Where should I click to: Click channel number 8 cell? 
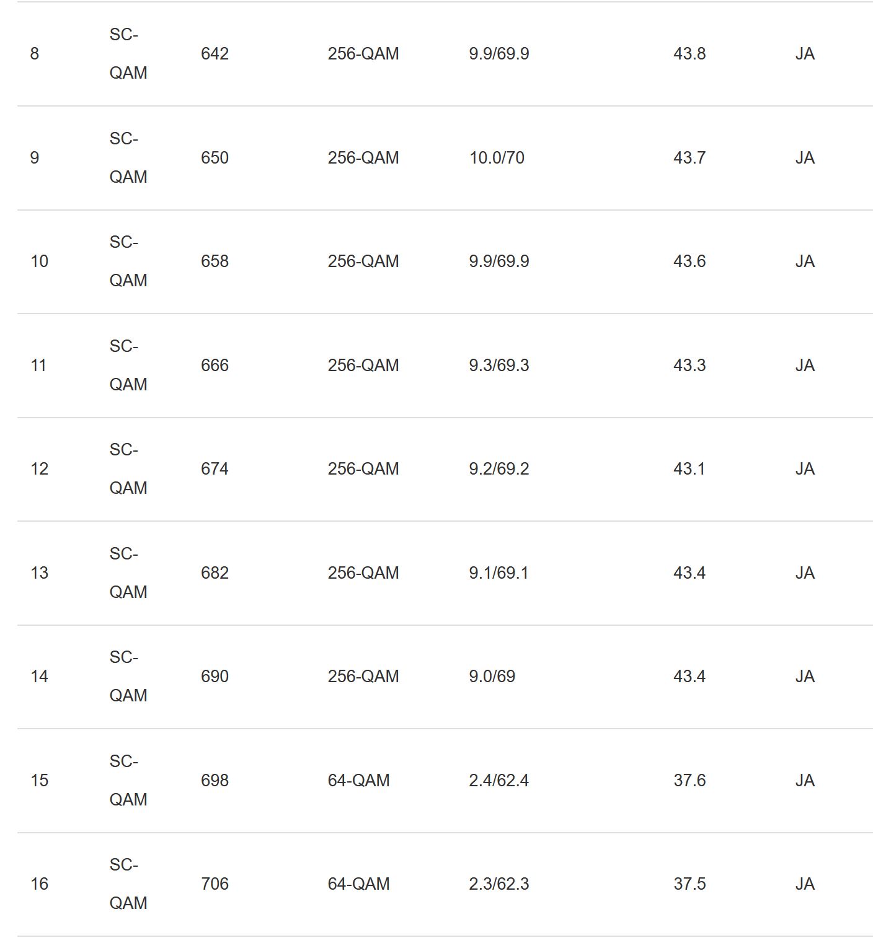coord(35,54)
